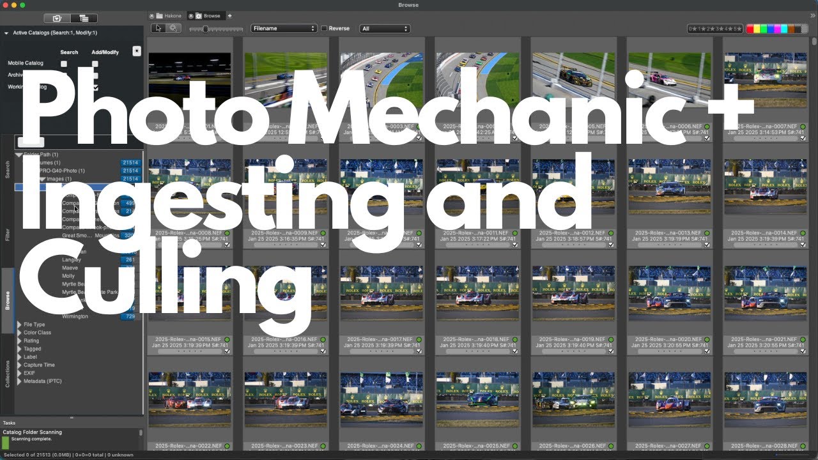The image size is (818, 460).
Task: Toggle tag checkbox on na-0009.NEF
Action: [323, 244]
